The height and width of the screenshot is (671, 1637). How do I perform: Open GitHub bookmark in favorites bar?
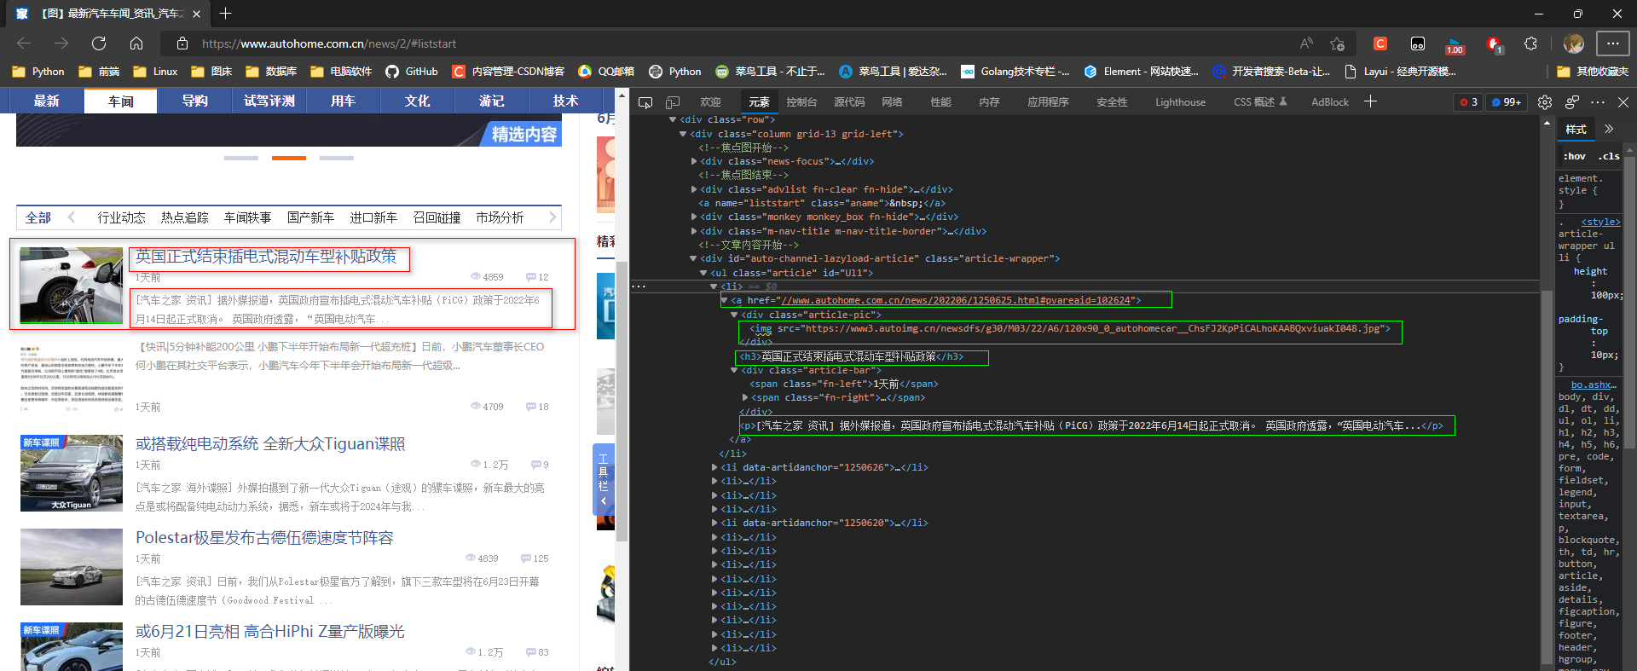coord(412,72)
